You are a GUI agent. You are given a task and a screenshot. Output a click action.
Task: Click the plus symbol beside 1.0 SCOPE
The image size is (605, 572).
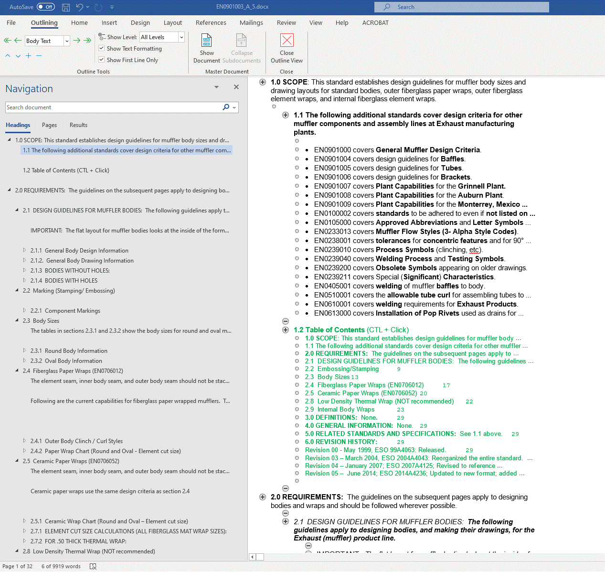tap(263, 82)
